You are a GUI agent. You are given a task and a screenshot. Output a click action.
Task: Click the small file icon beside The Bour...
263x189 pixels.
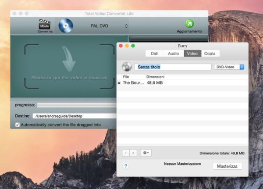click(119, 83)
